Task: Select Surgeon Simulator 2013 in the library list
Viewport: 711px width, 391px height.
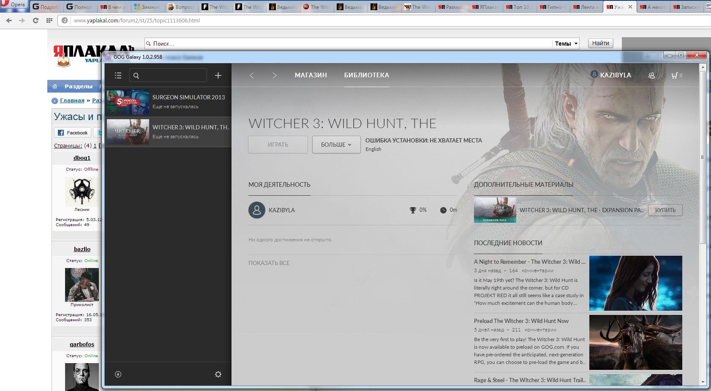Action: (x=168, y=102)
